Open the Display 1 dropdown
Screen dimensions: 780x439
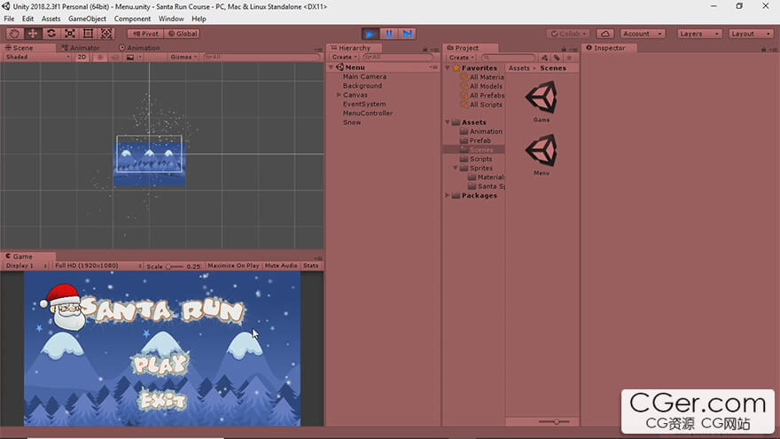(x=26, y=266)
